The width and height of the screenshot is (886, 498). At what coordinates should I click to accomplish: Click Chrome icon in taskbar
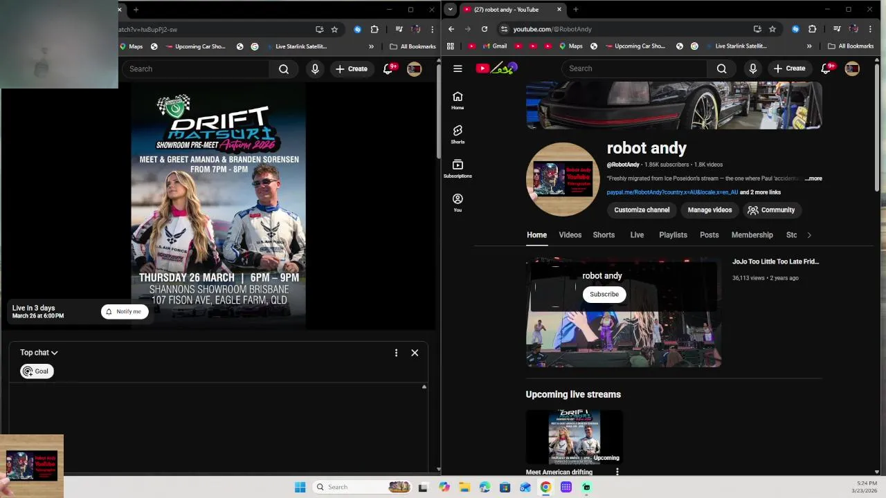(545, 487)
